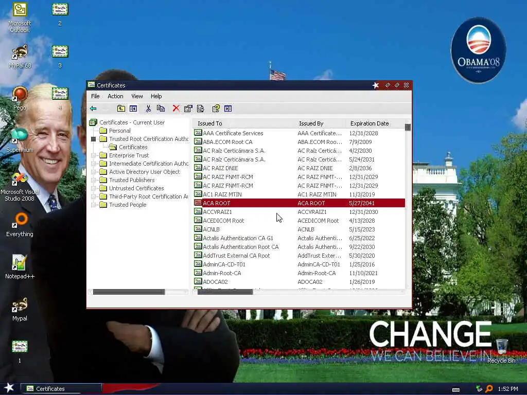Viewport: 527px width, 395px height.
Task: Click the 1:52 PM taskbar clock
Action: point(508,389)
